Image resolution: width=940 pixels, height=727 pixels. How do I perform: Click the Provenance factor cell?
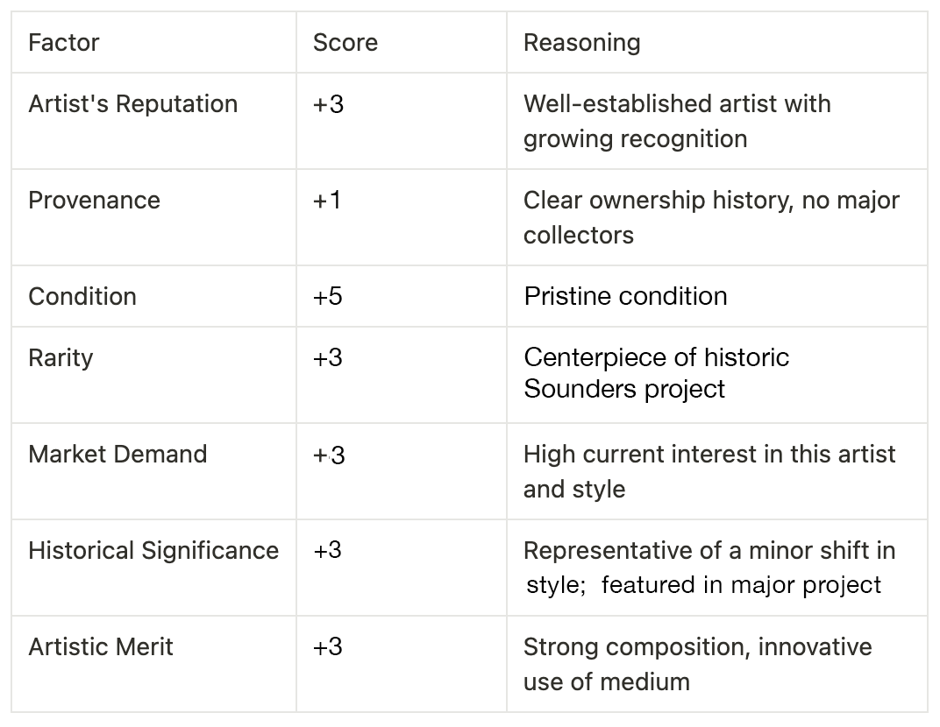tap(95, 200)
